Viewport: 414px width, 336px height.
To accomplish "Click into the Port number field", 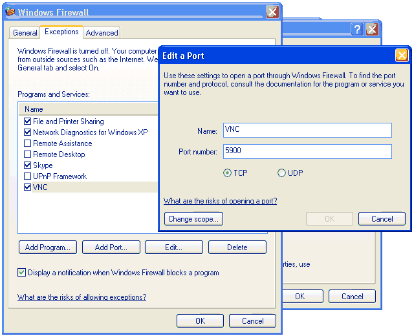I will [x=307, y=151].
